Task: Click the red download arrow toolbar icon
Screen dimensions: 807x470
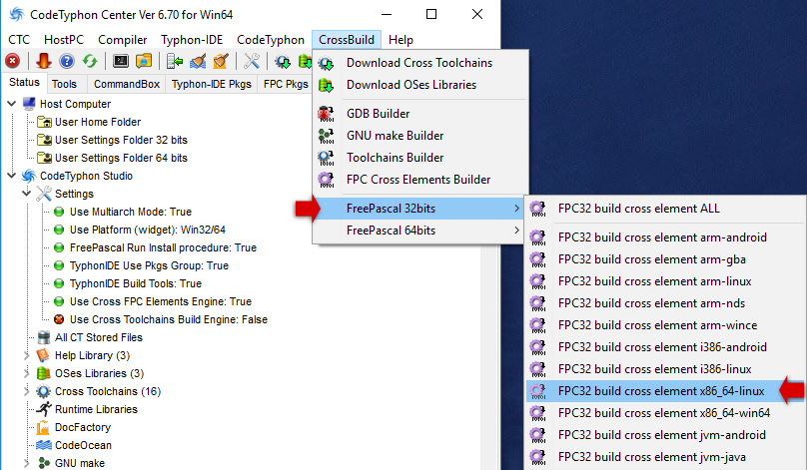Action: pos(43,62)
